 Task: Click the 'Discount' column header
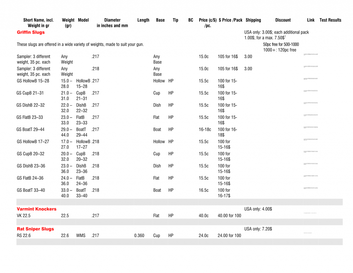pyautogui.click(x=283, y=20)
